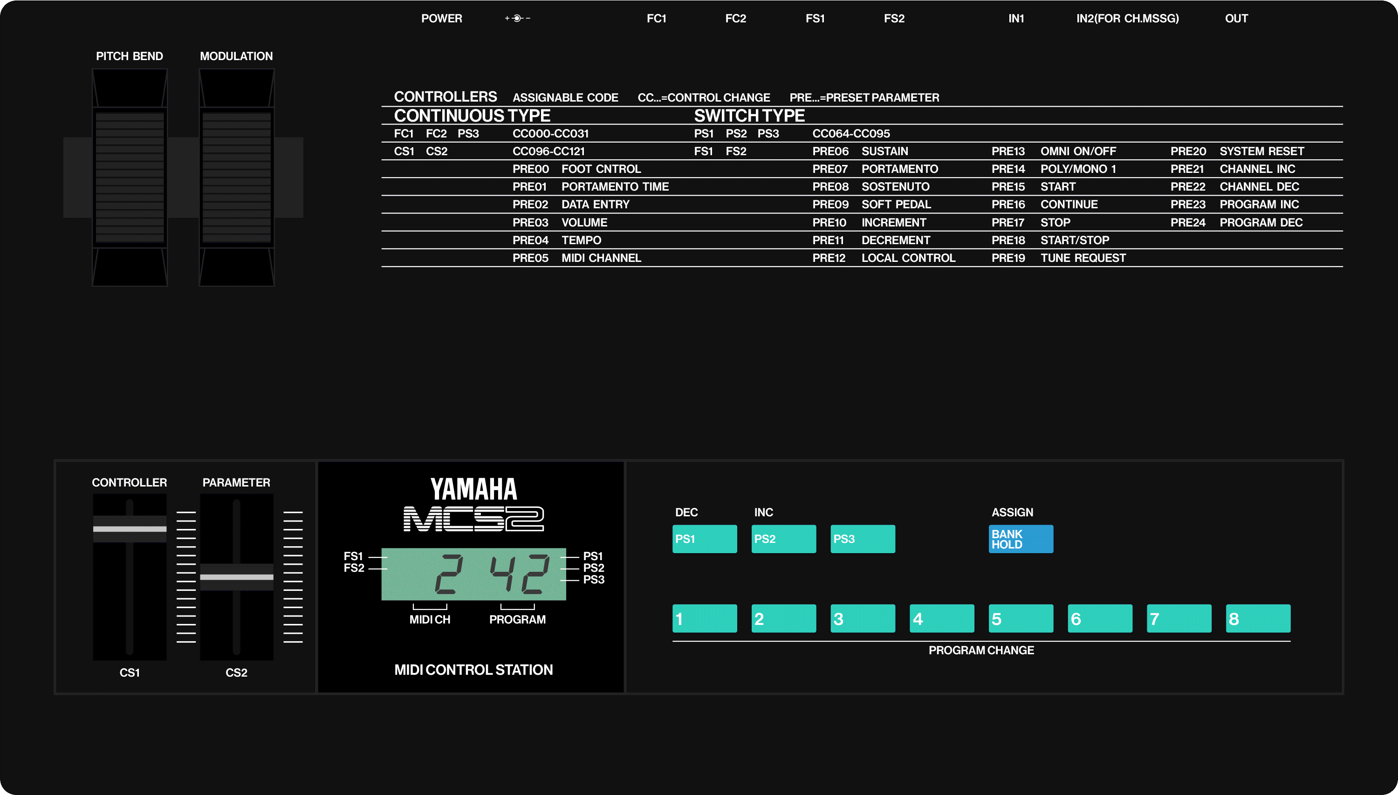
Task: Click the PRE08 SOSTENUTO entry
Action: 870,187
